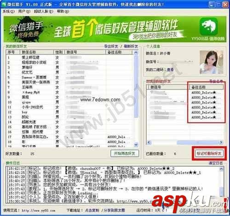230x216 pixels.
Task: Open the 超级人脉(R) menu
Action: point(44,11)
